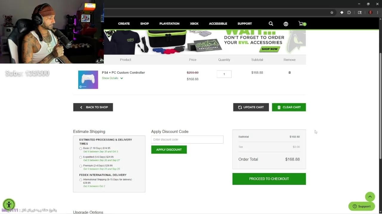The width and height of the screenshot is (382, 214).
Task: Open the CREATE menu
Action: pos(124,23)
